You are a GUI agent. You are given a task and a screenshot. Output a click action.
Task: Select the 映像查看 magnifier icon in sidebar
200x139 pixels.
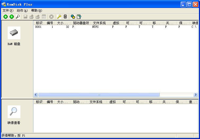tap(14, 112)
